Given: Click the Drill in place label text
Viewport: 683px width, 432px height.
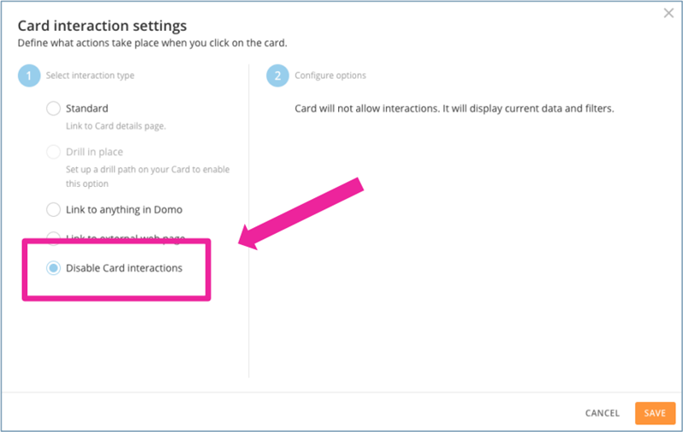Looking at the screenshot, I should [94, 152].
